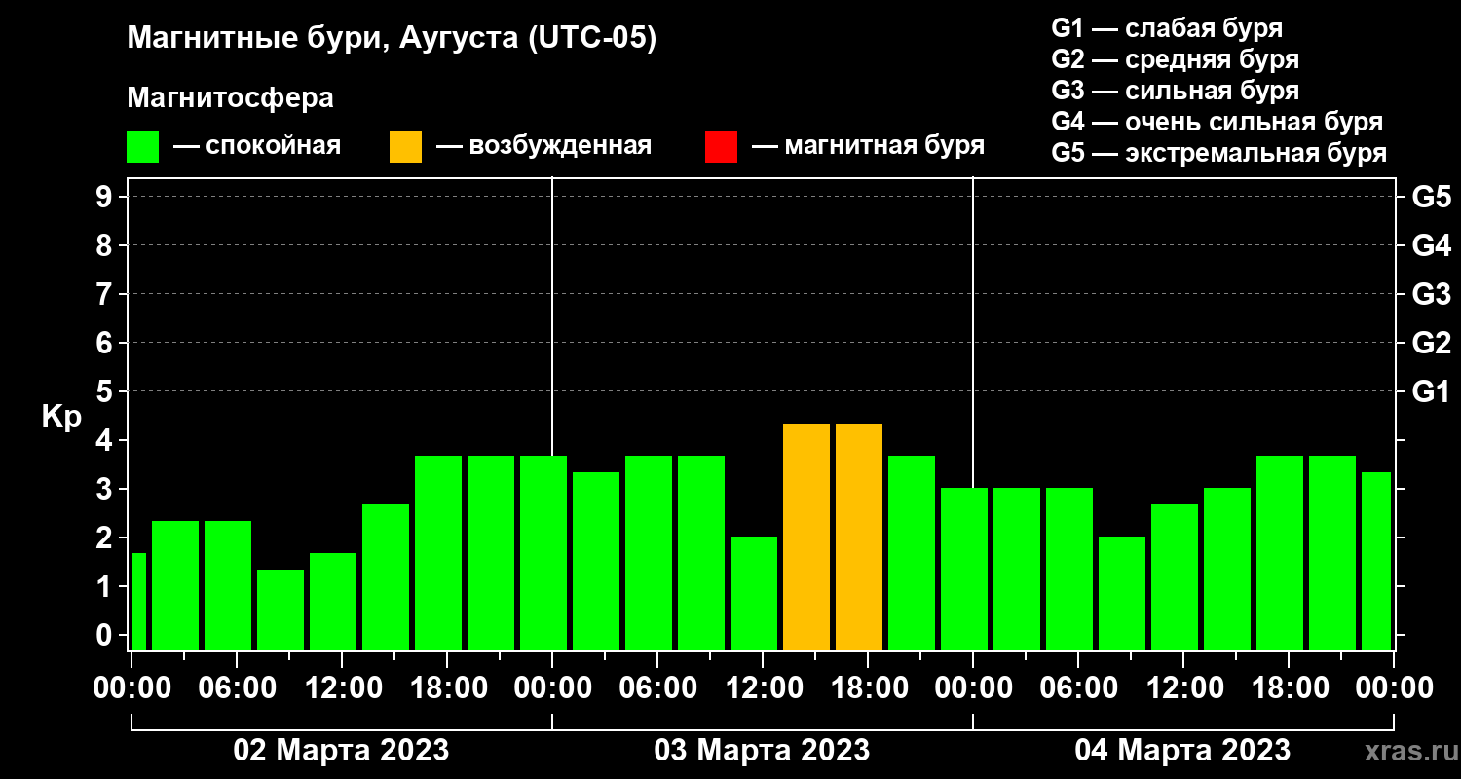1461x779 pixels.
Task: Click the 'G4' mark on the right axis
Action: pos(1431,245)
